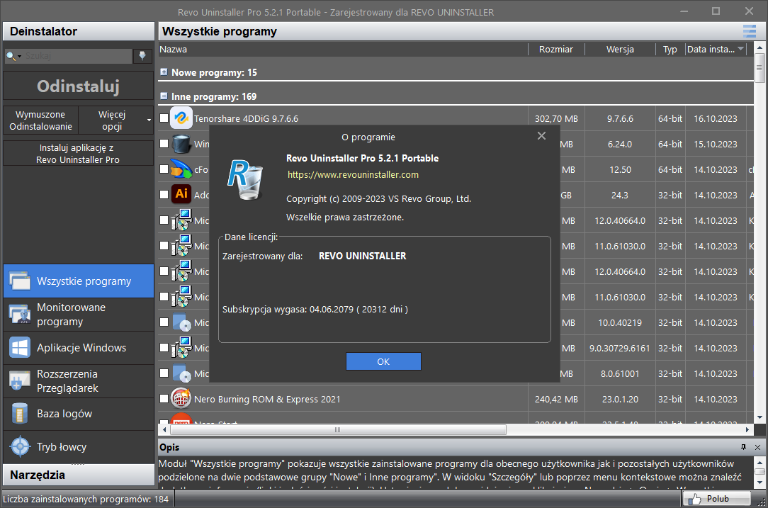Screen dimensions: 768x508
Task: Click the 302,70 MB size cell
Action: [556, 118]
